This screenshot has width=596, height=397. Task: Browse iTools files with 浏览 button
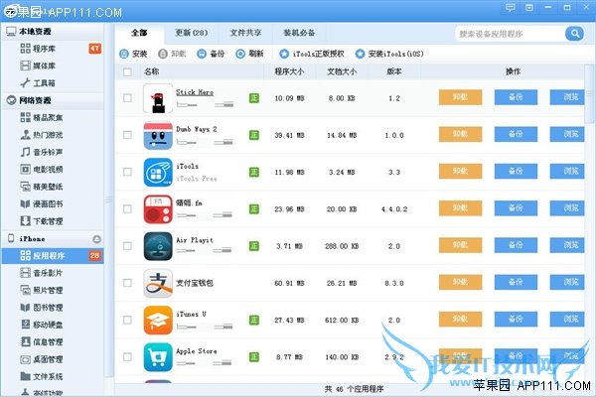coord(567,172)
